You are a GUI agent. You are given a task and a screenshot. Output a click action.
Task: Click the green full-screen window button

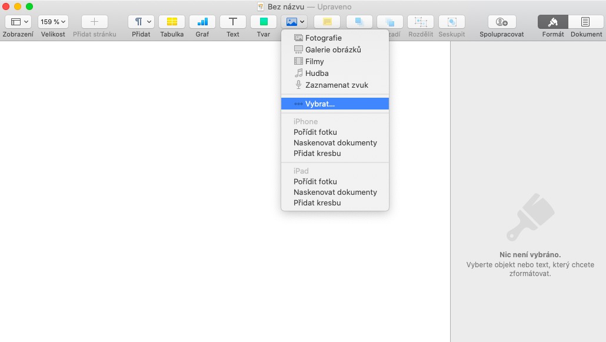point(29,6)
